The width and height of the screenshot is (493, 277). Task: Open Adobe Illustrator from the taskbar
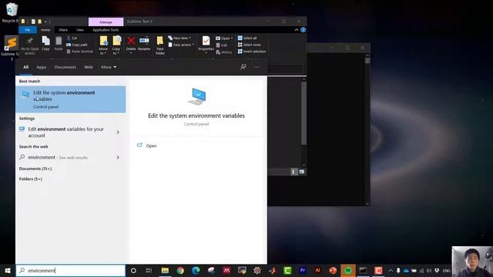click(317, 270)
